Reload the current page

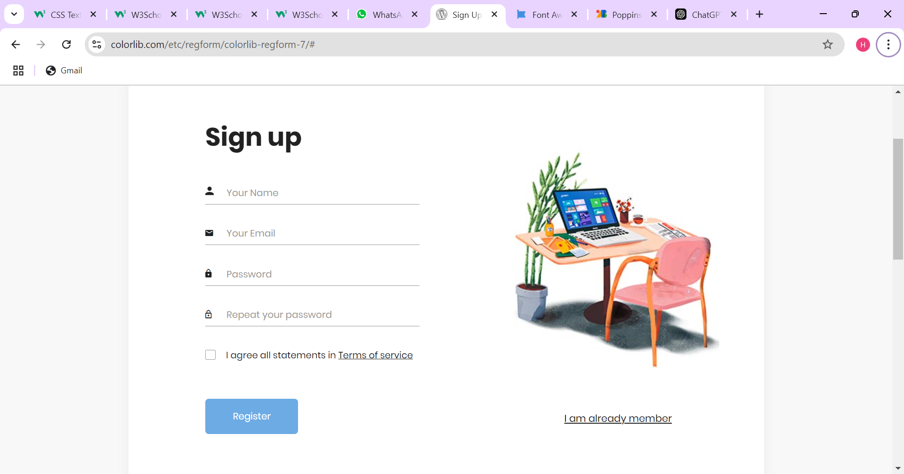[x=66, y=45]
